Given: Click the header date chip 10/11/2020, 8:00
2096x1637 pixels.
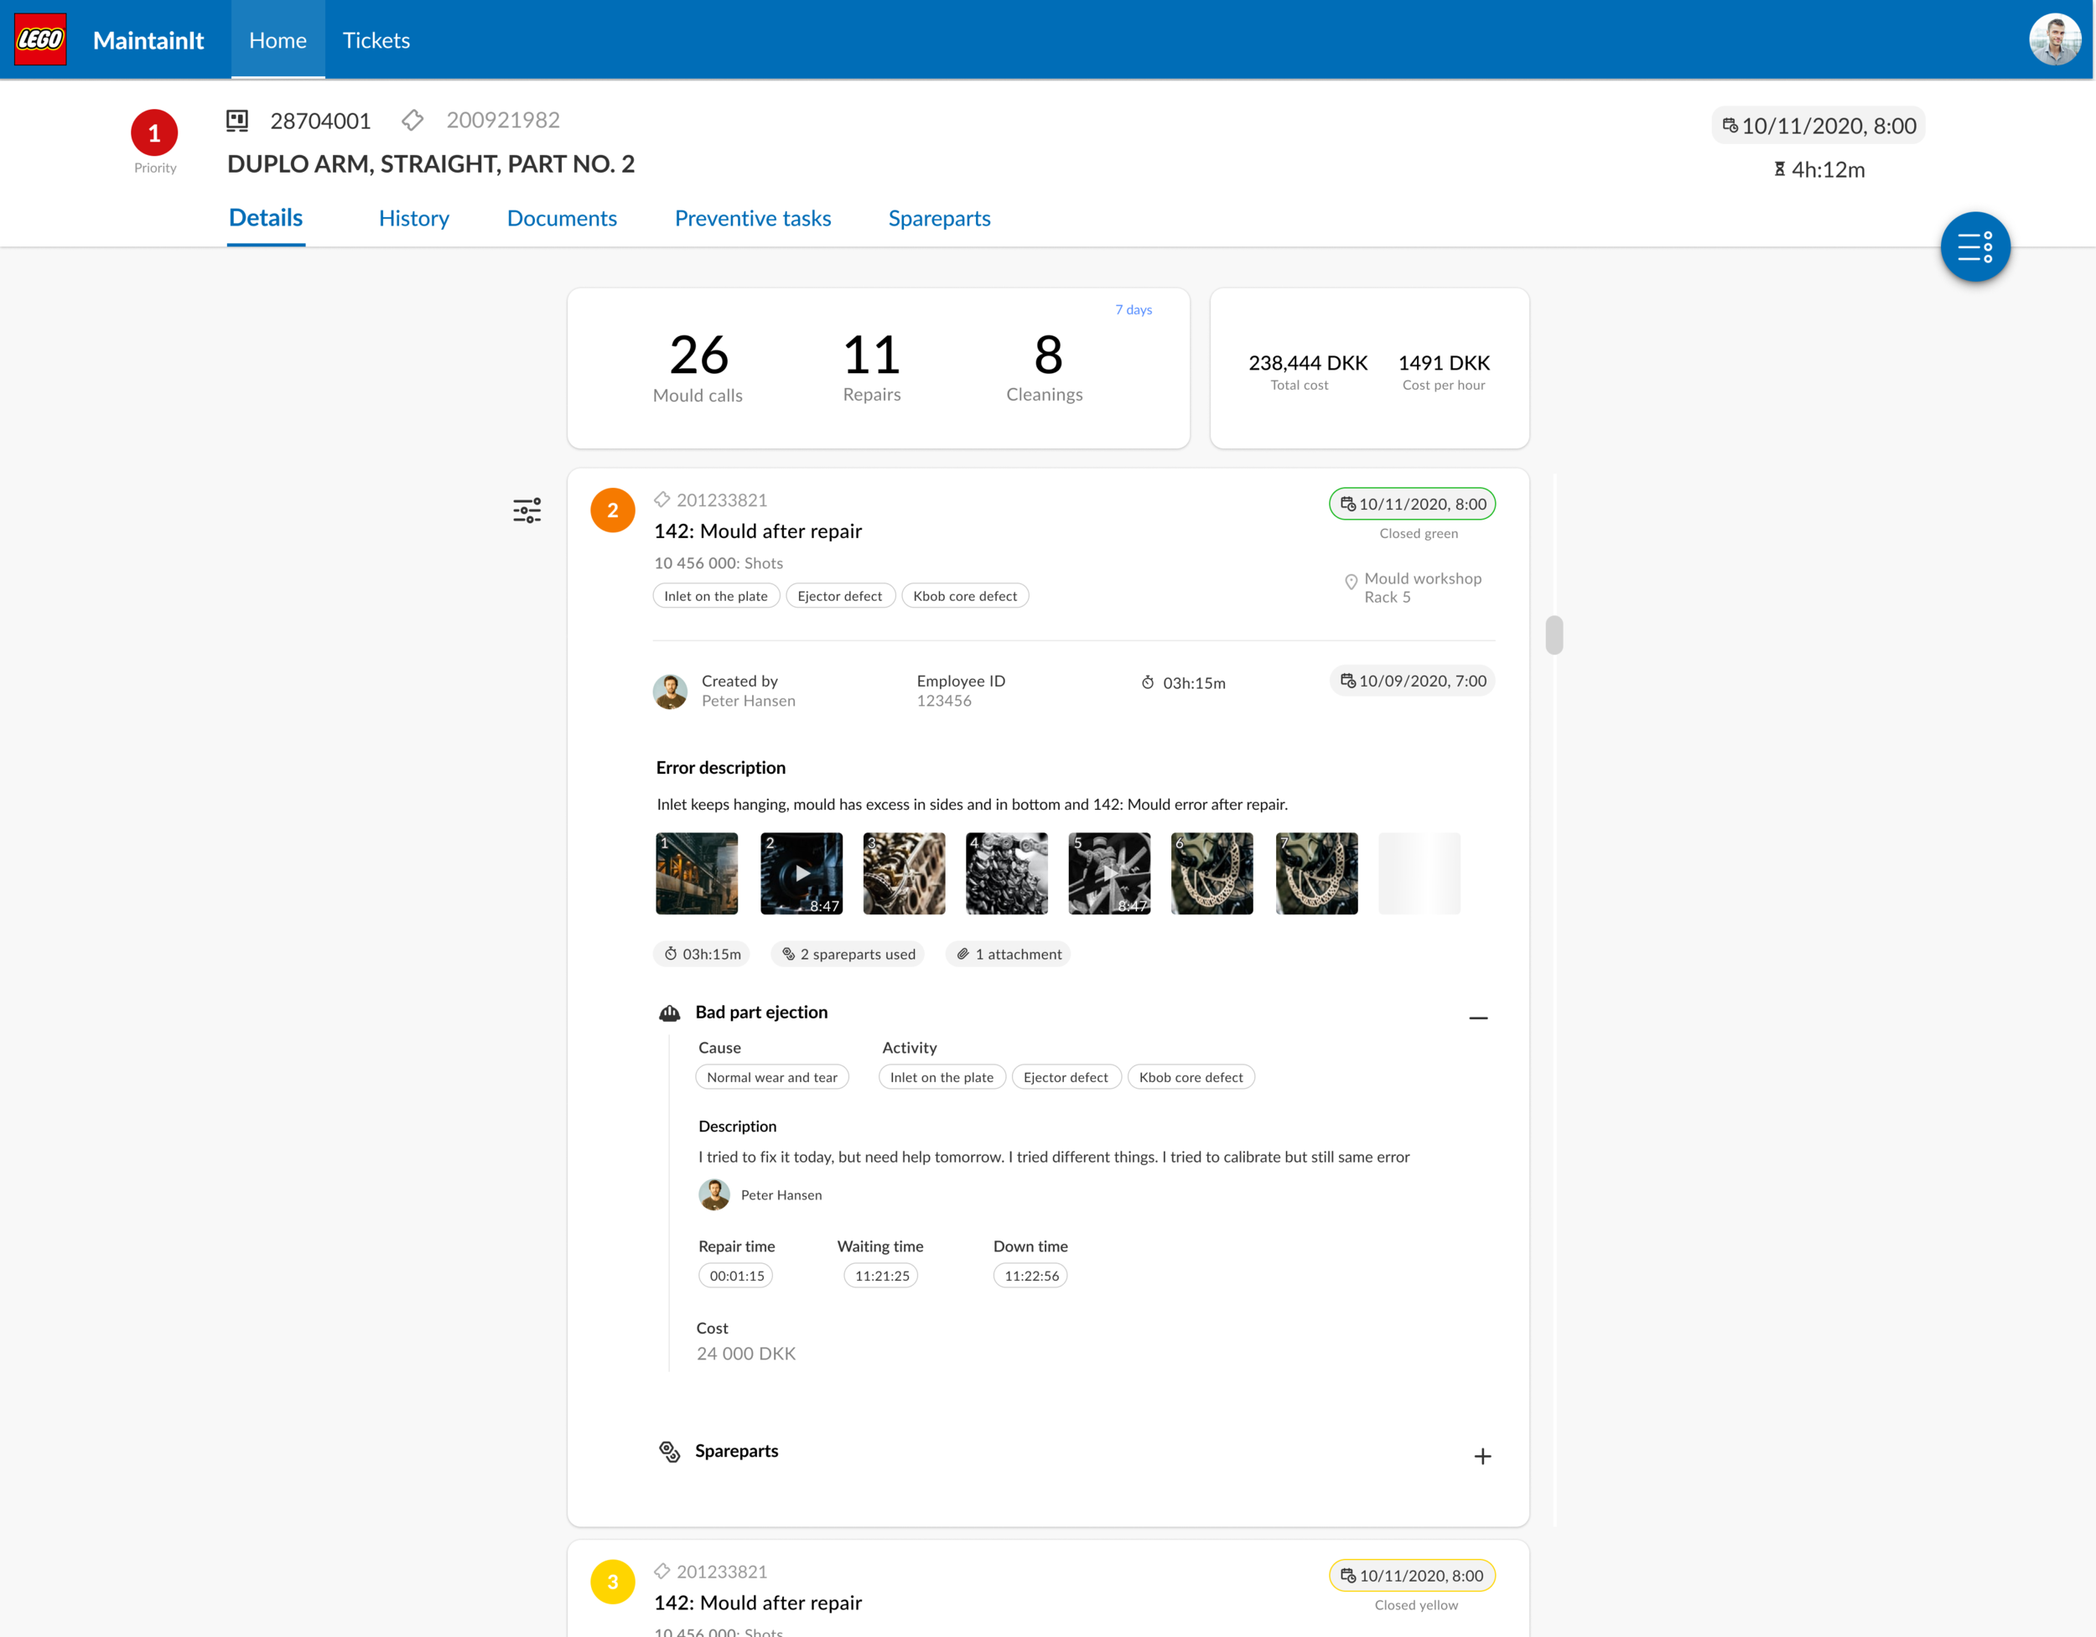Looking at the screenshot, I should click(x=1818, y=125).
